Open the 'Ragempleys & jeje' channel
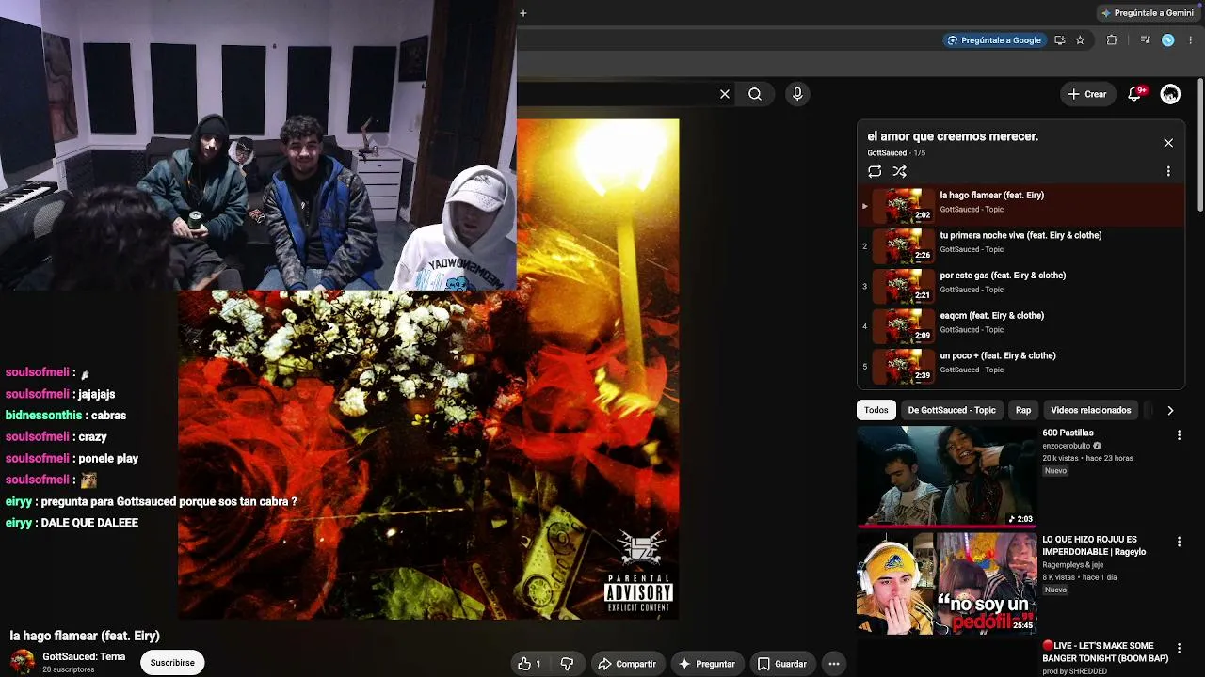 coord(1072,565)
